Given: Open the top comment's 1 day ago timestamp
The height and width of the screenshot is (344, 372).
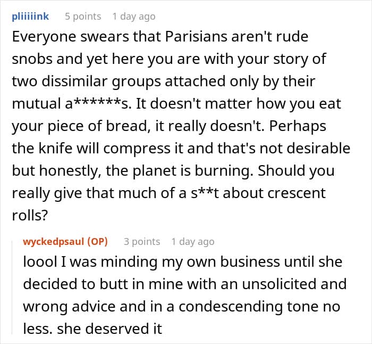Looking at the screenshot, I should point(134,17).
